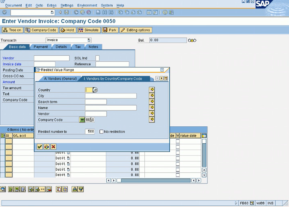Viewport: 289px width, 207px height.
Task: Open the Environment menu
Action: tap(87, 5)
